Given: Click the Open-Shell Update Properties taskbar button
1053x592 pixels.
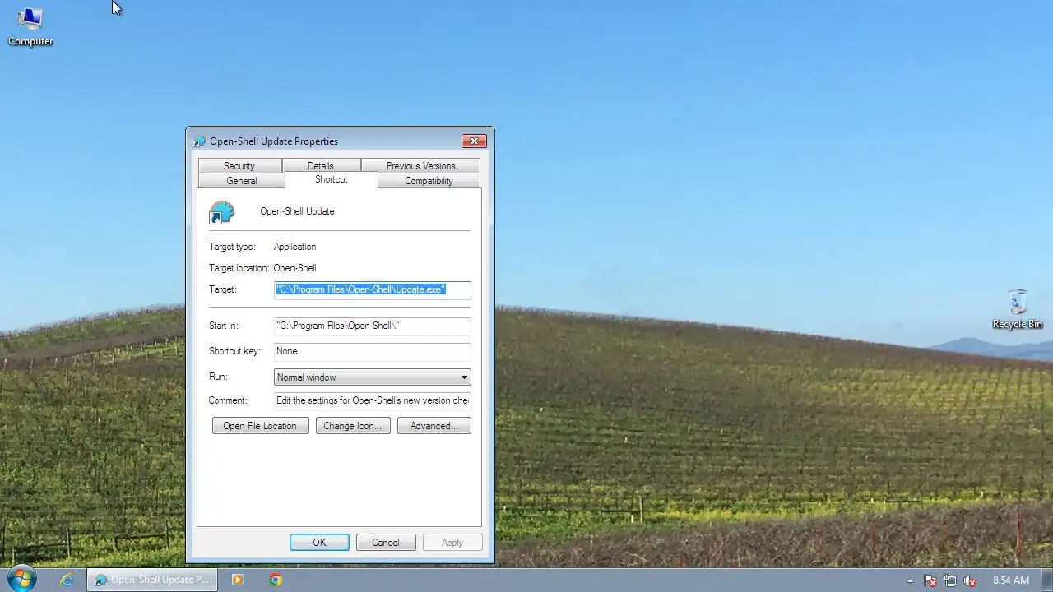Looking at the screenshot, I should 152,580.
